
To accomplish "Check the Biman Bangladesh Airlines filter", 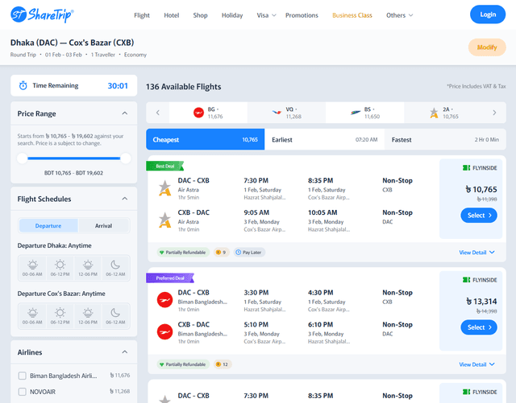I will pos(23,376).
